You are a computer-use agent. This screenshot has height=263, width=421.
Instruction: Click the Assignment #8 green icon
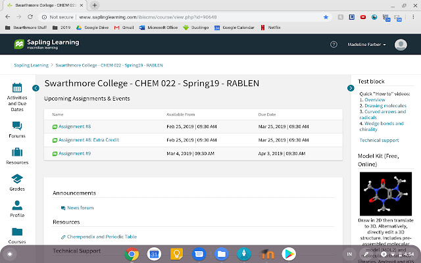click(55, 127)
